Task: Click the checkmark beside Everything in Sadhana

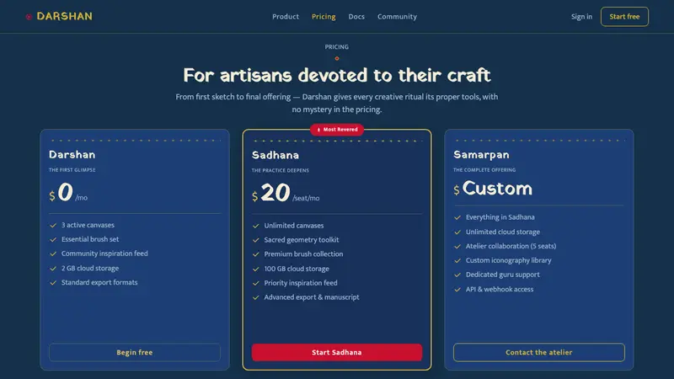Action: tap(457, 217)
